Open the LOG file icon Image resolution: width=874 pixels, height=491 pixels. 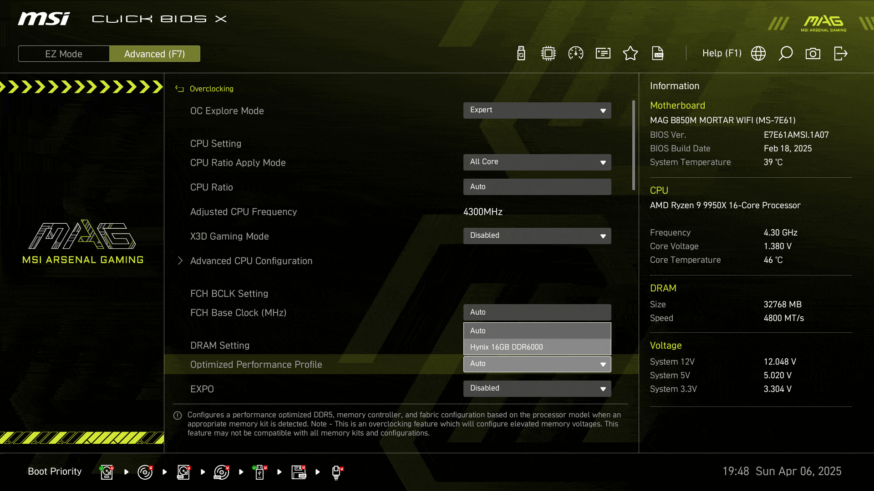click(x=658, y=54)
